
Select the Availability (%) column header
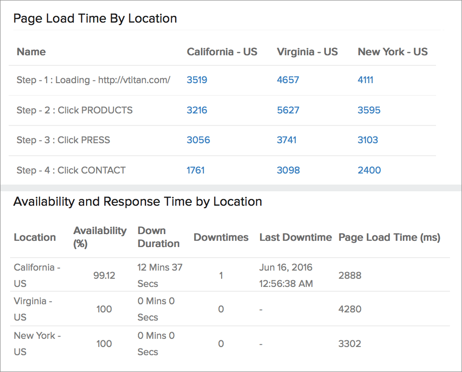coord(100,237)
